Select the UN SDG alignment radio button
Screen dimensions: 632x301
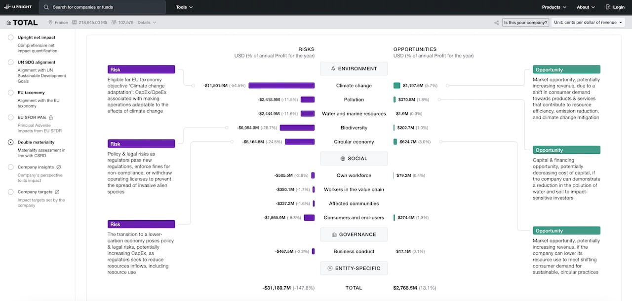pyautogui.click(x=10, y=62)
